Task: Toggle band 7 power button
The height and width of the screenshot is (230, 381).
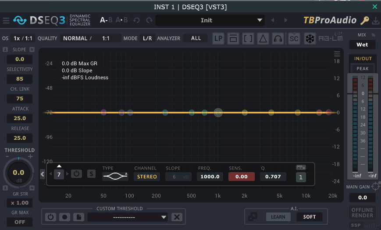Action: [x=76, y=173]
